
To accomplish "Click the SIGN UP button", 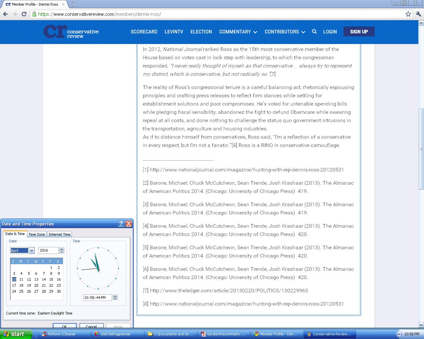I will [x=359, y=31].
